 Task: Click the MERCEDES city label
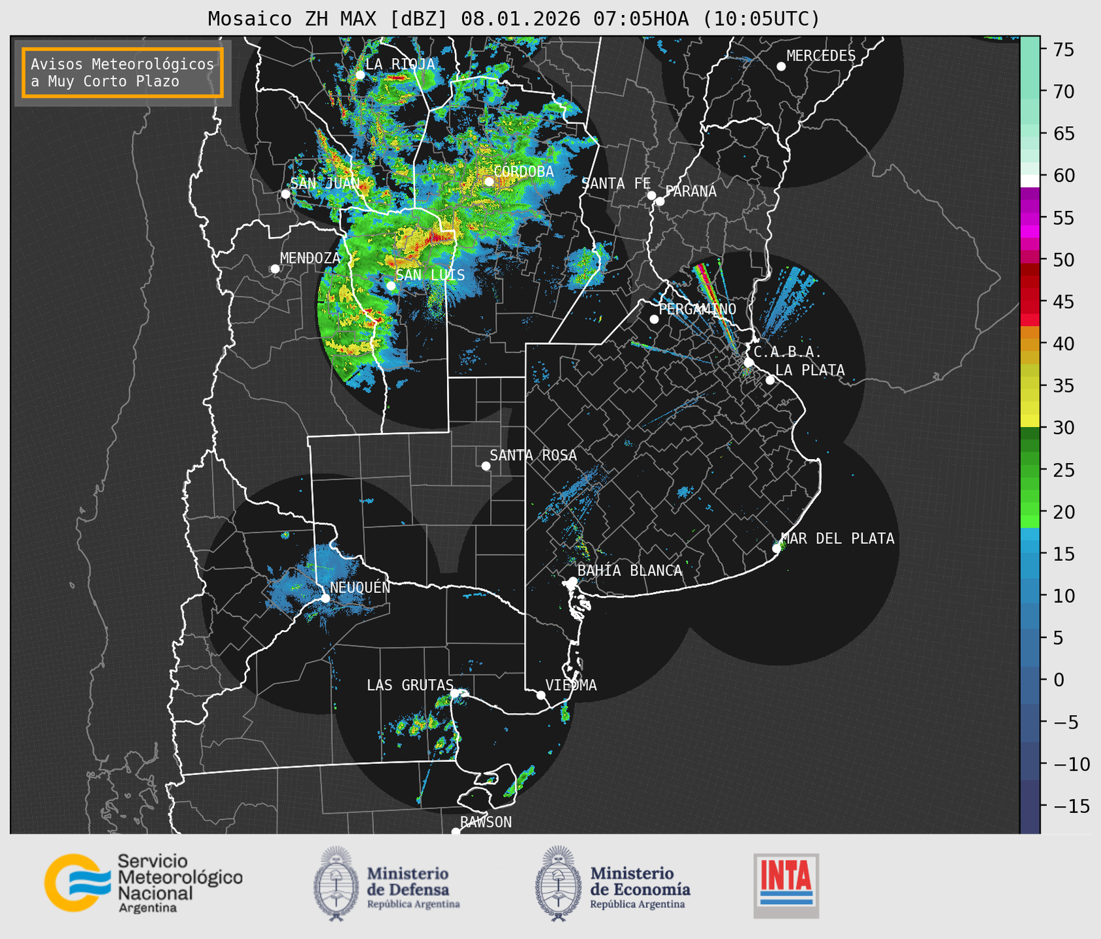click(x=821, y=56)
